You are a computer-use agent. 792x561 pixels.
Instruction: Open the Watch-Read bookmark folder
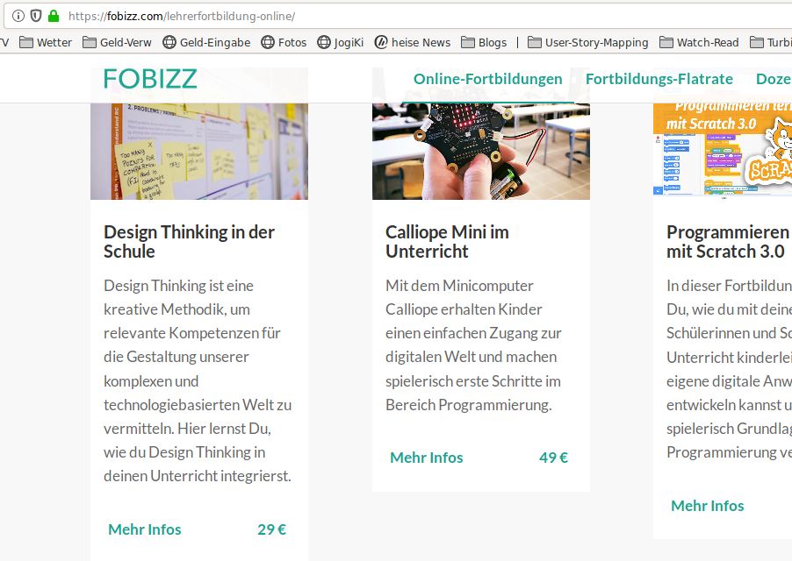699,42
